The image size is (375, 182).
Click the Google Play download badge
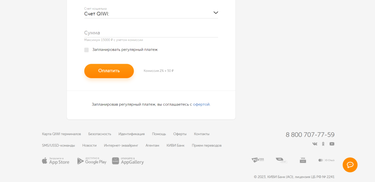pos(92,161)
